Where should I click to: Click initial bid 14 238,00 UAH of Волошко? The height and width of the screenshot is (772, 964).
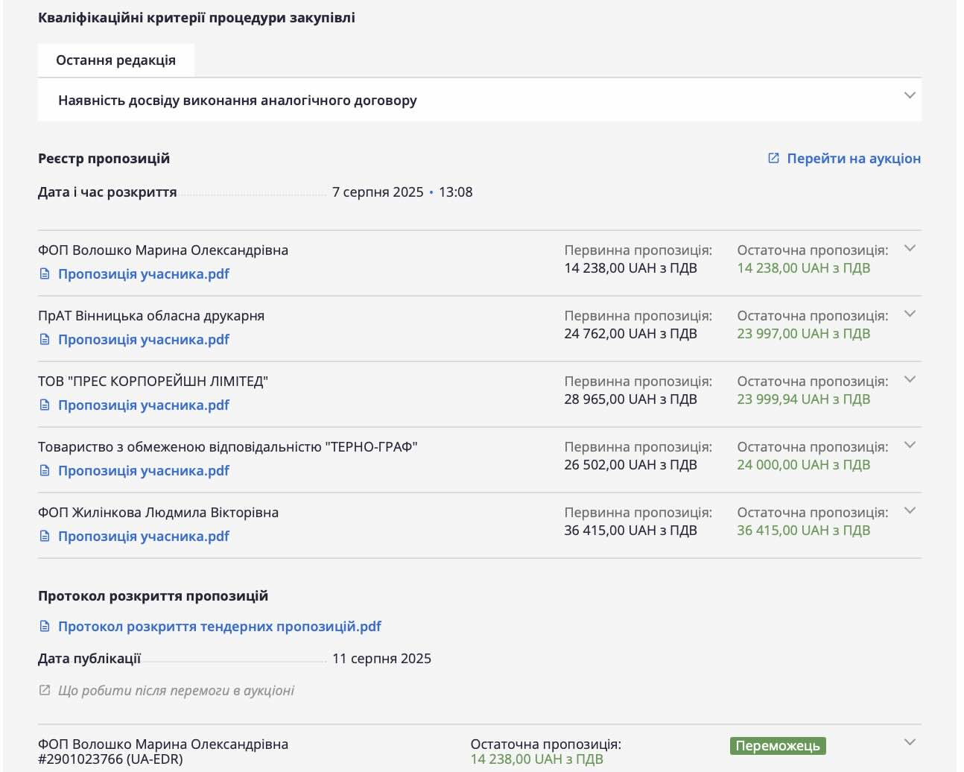point(631,268)
